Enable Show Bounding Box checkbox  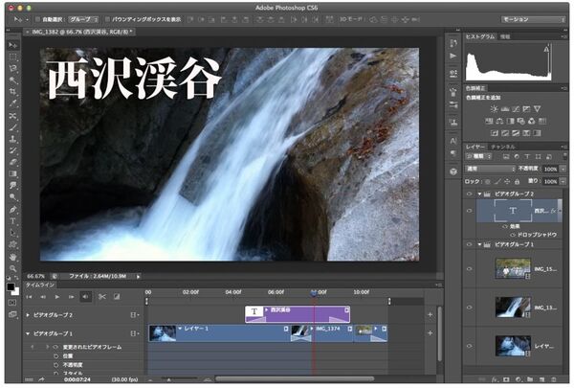pos(107,19)
